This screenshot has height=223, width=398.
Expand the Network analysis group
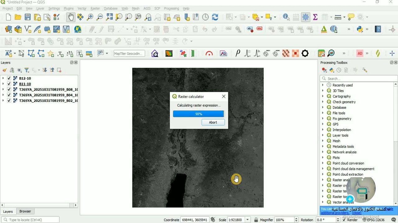click(323, 152)
